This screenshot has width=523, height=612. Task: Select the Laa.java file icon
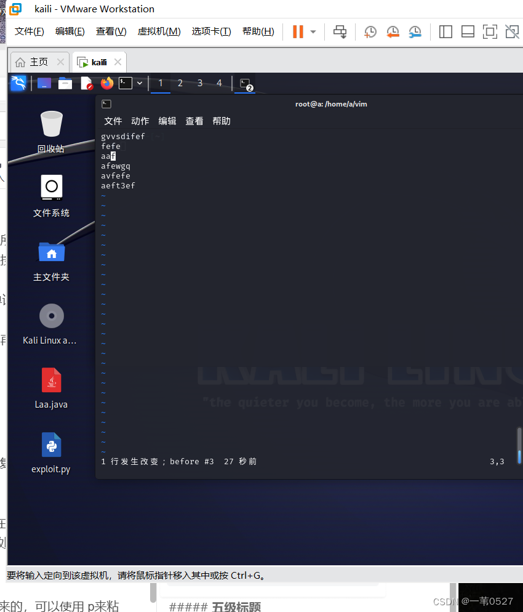(51, 389)
